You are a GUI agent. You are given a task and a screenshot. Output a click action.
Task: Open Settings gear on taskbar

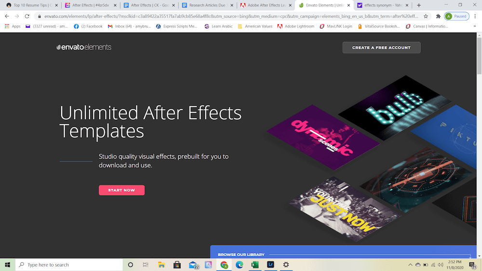pyautogui.click(x=286, y=265)
